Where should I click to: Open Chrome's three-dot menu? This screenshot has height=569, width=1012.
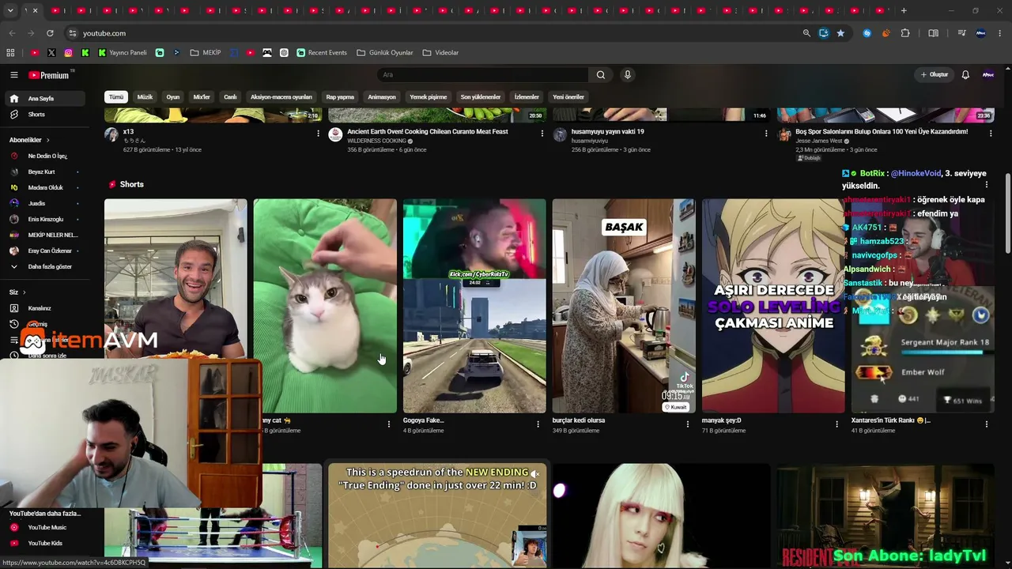click(x=1000, y=33)
